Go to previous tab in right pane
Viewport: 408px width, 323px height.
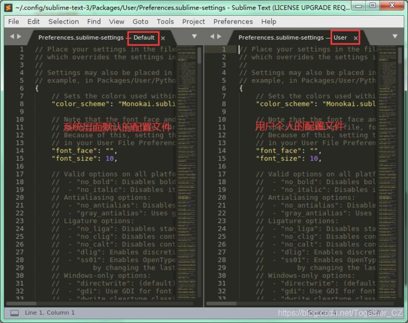(x=212, y=36)
